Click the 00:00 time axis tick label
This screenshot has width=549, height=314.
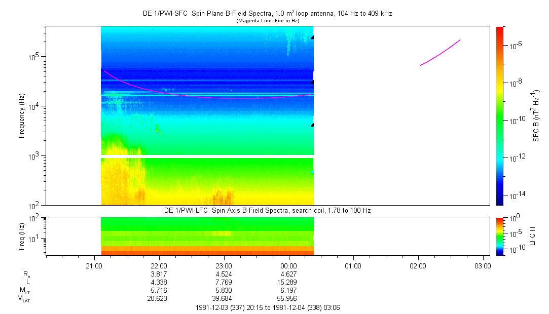pos(288,265)
